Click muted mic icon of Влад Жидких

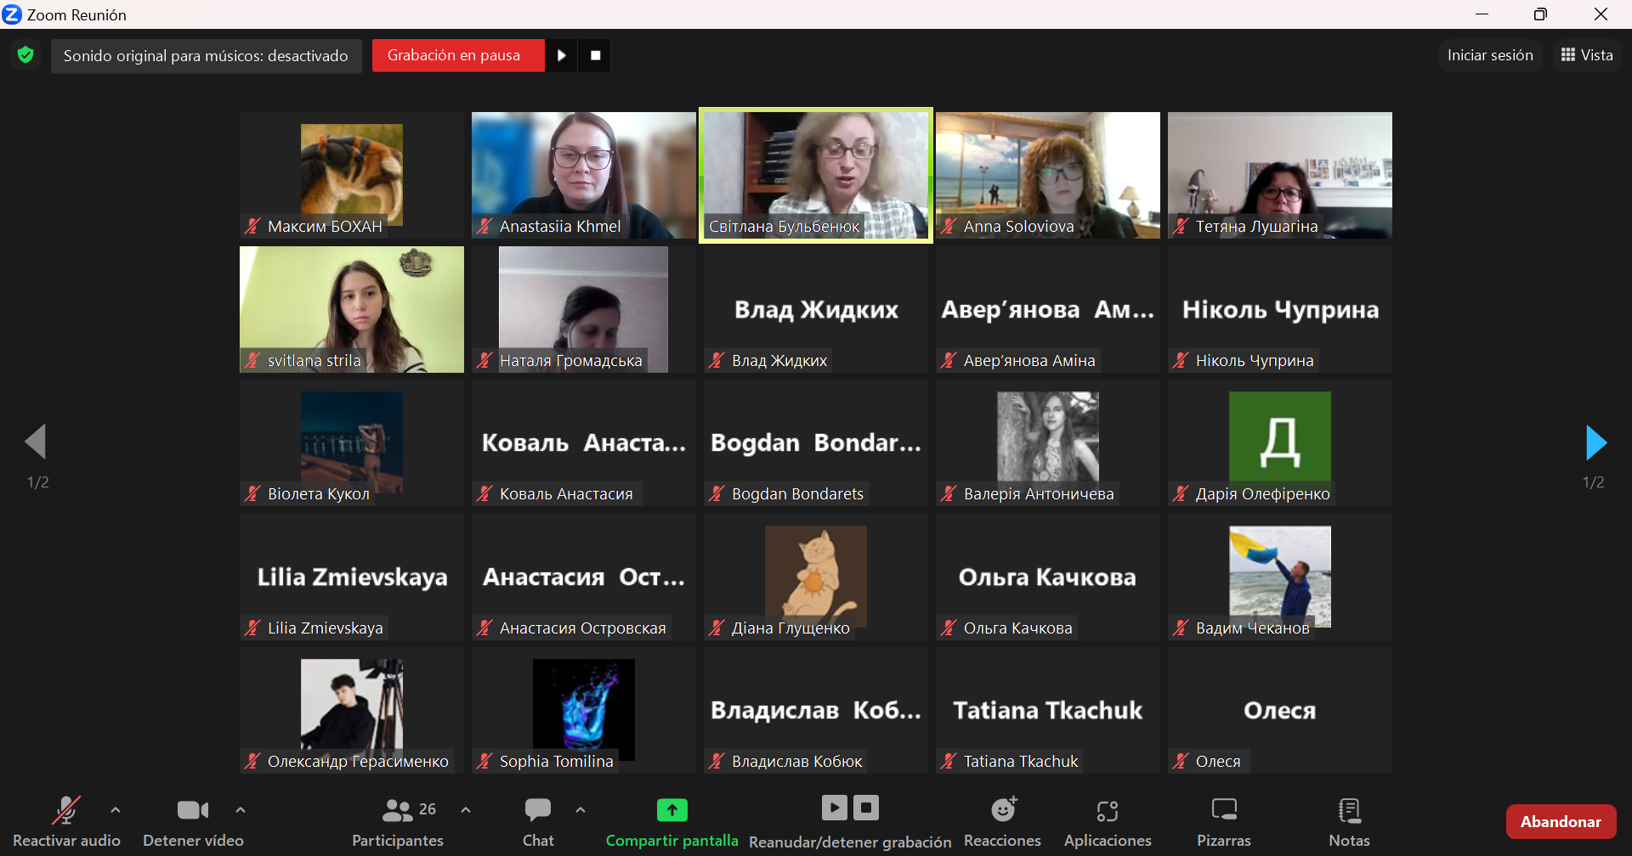[x=717, y=361]
